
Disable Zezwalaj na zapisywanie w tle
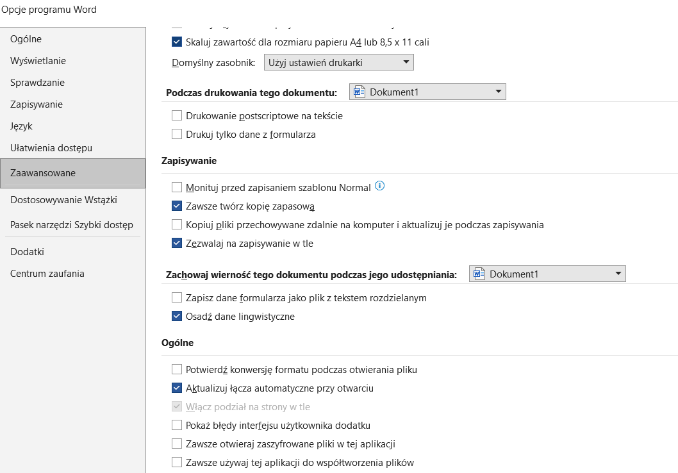coord(176,243)
